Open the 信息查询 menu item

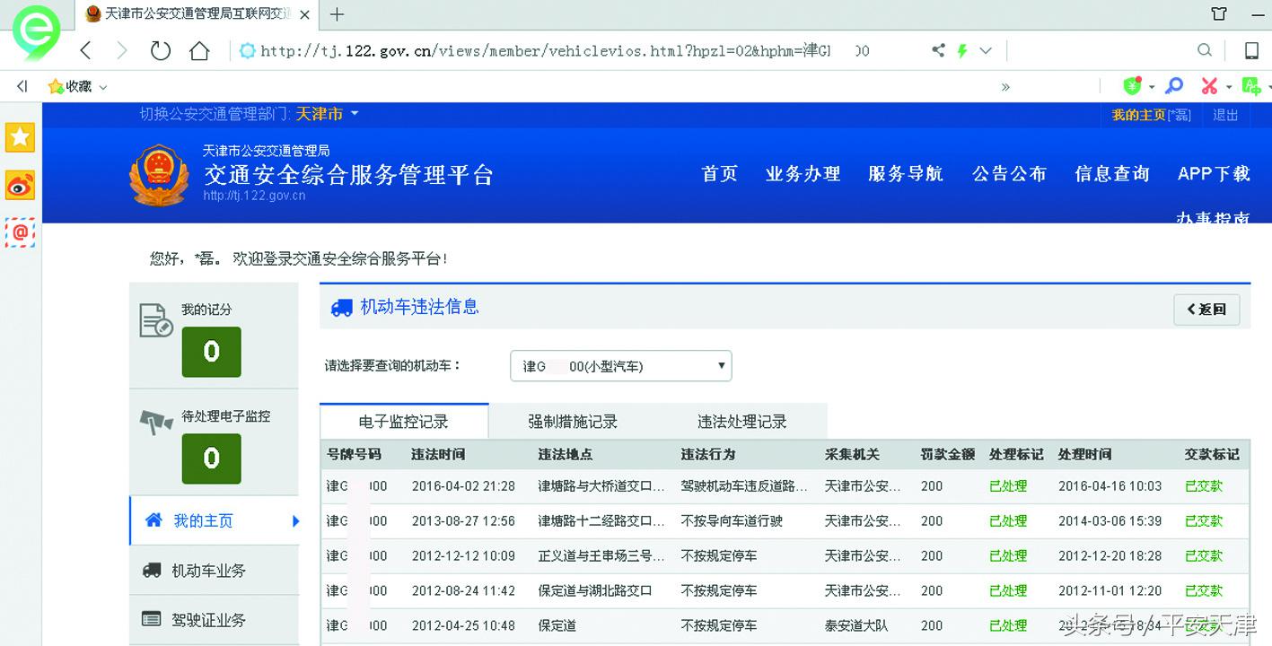[x=1111, y=175]
